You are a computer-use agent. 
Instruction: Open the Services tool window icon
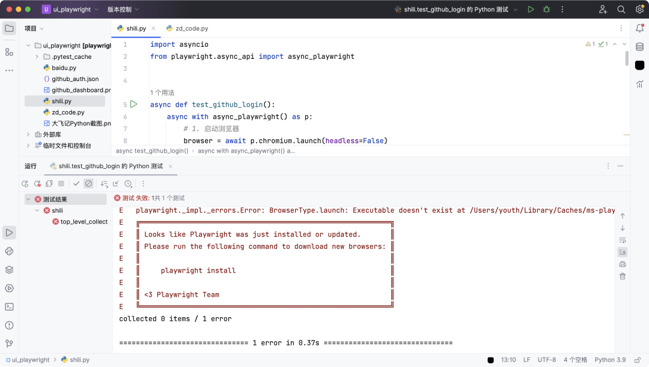pyautogui.click(x=9, y=288)
